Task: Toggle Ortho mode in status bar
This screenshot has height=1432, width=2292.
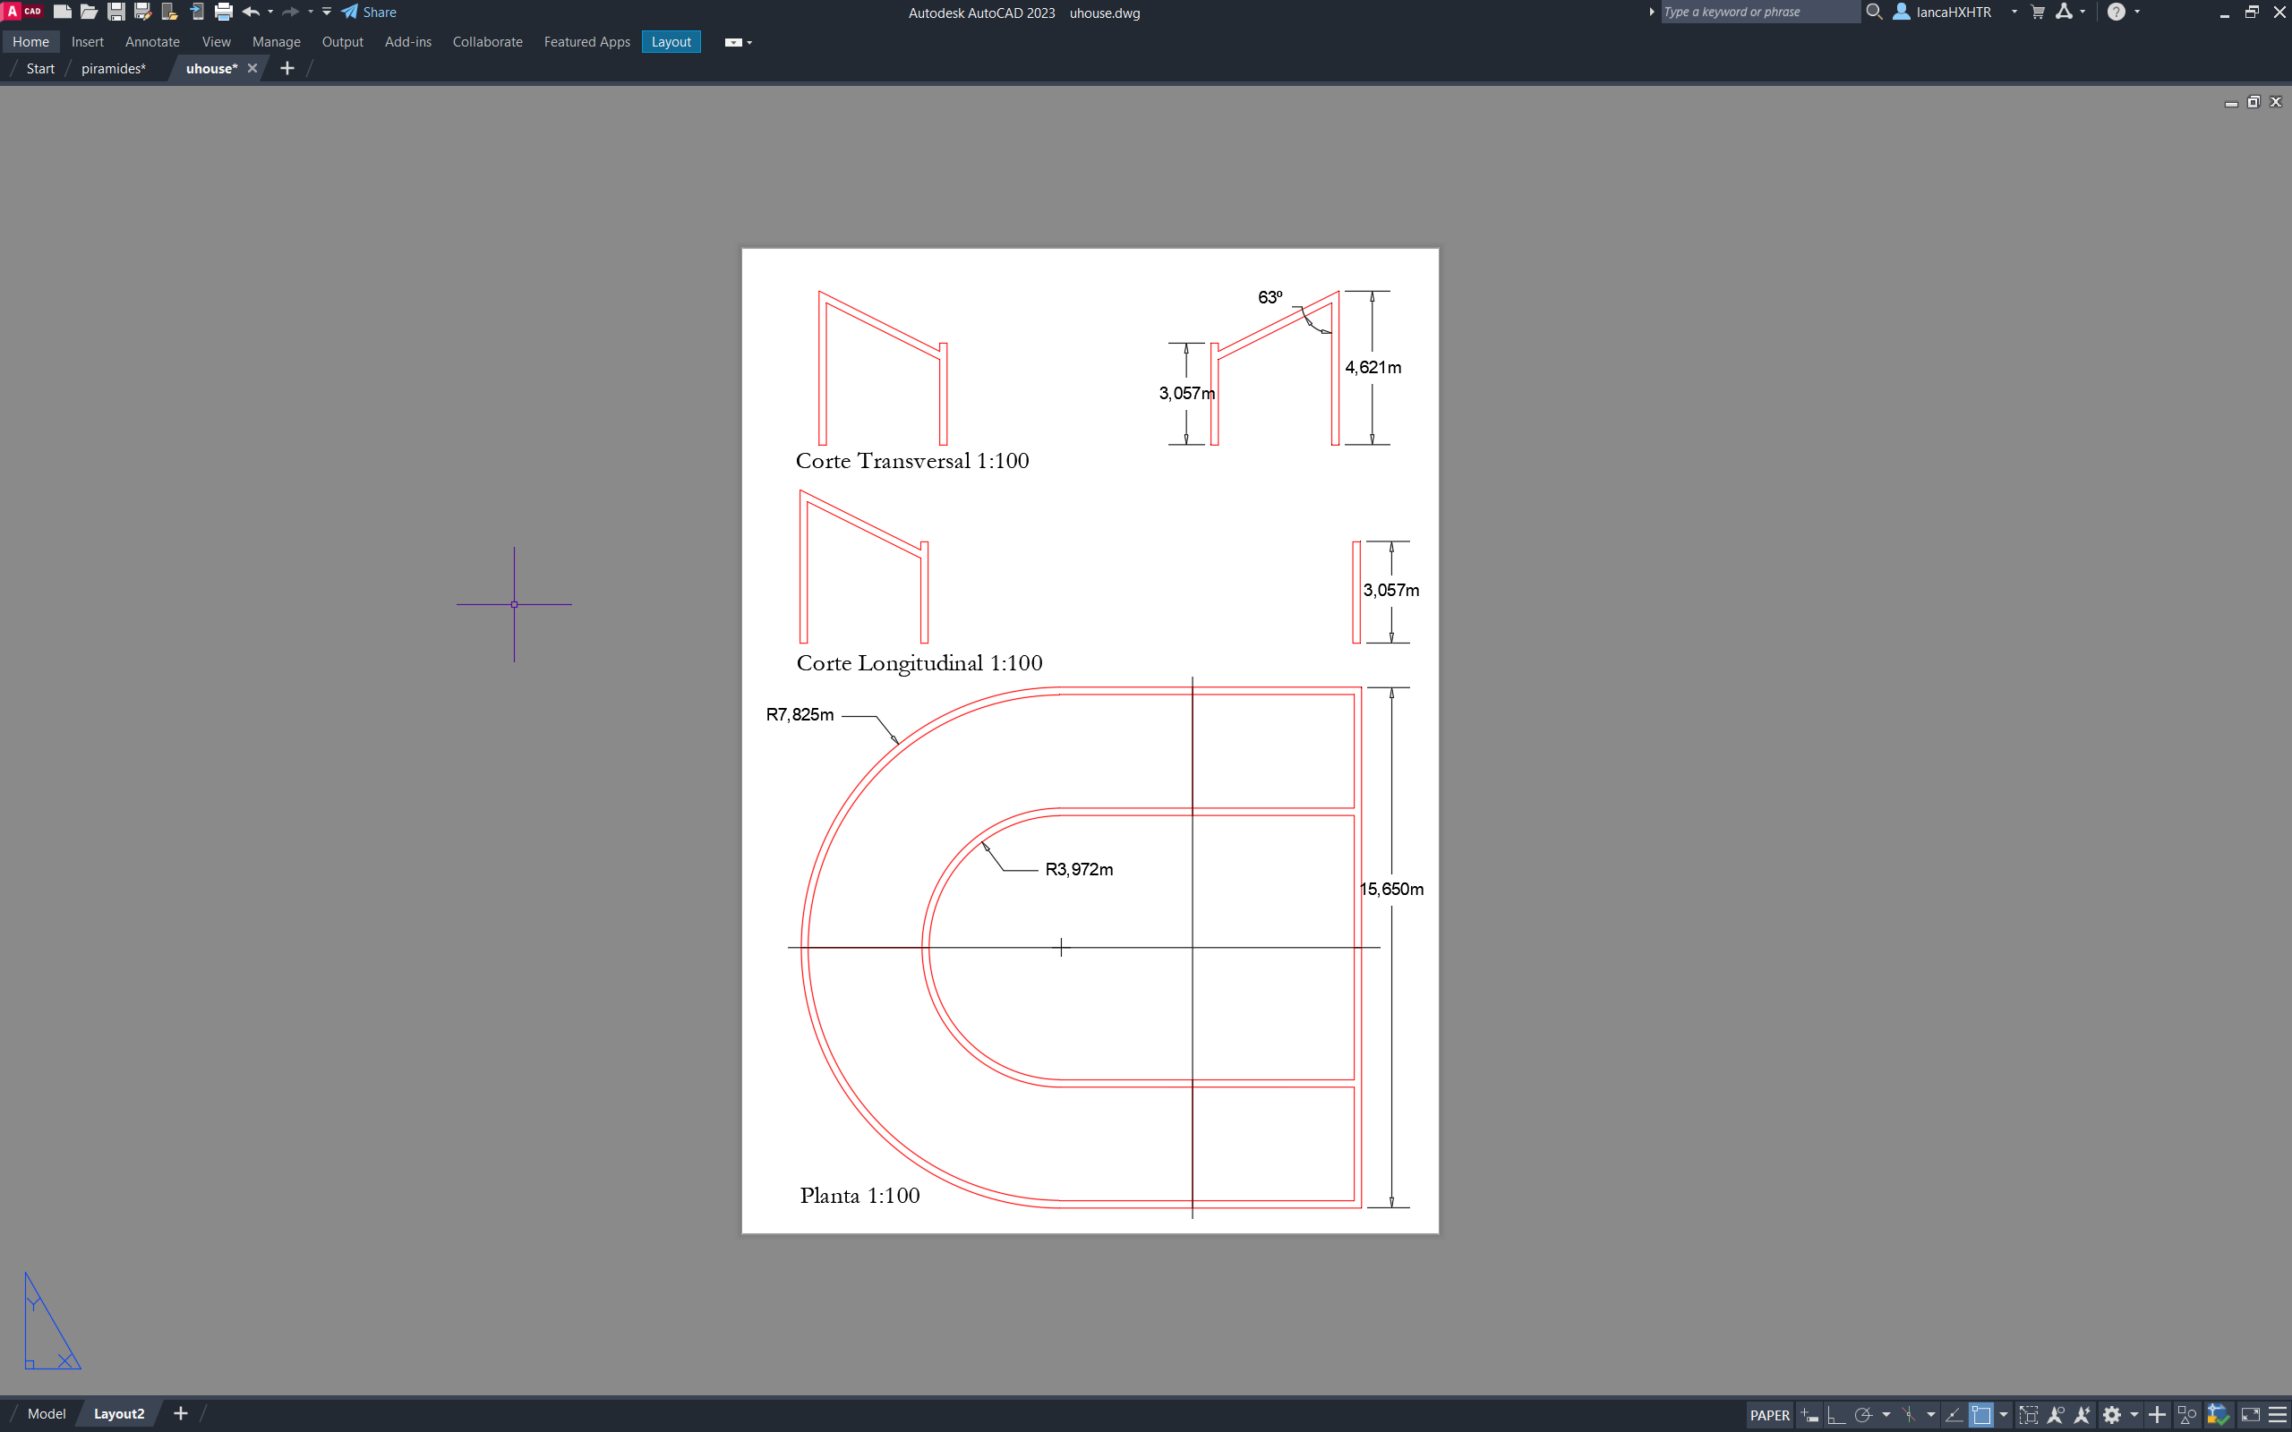Action: [x=1835, y=1415]
